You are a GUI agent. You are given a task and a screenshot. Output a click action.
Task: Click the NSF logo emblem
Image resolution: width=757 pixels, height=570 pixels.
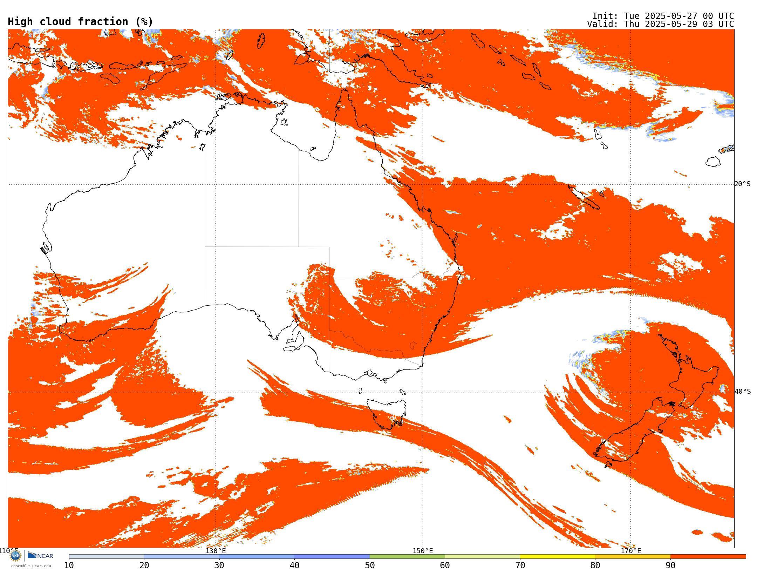15,556
